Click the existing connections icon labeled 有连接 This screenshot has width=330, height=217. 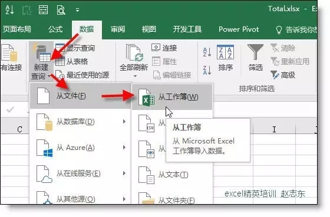[x=11, y=58]
